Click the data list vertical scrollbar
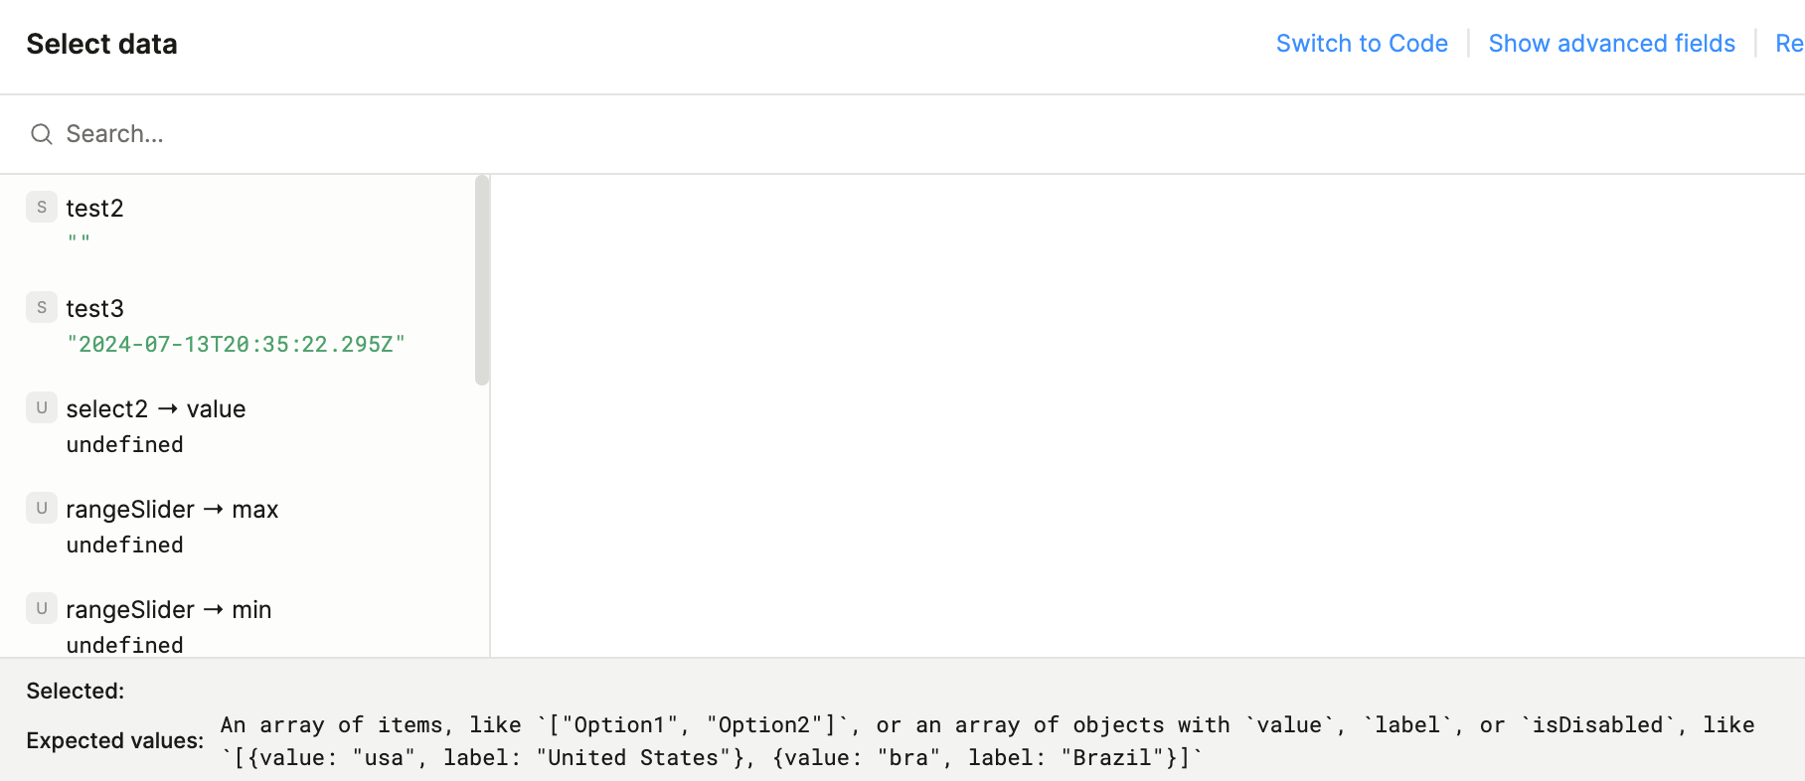 coord(482,280)
